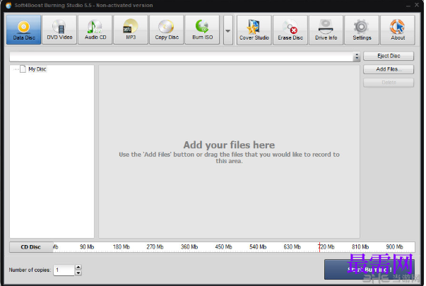Open the Erase Disc tool

[x=290, y=30]
